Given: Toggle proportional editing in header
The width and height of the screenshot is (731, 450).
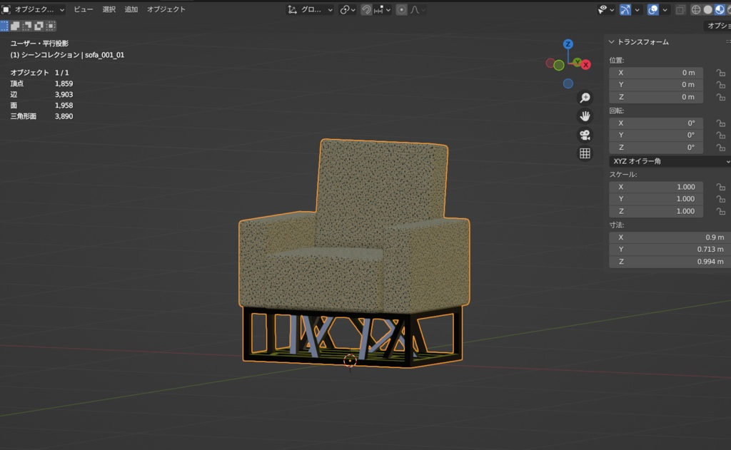Looking at the screenshot, I should [401, 9].
